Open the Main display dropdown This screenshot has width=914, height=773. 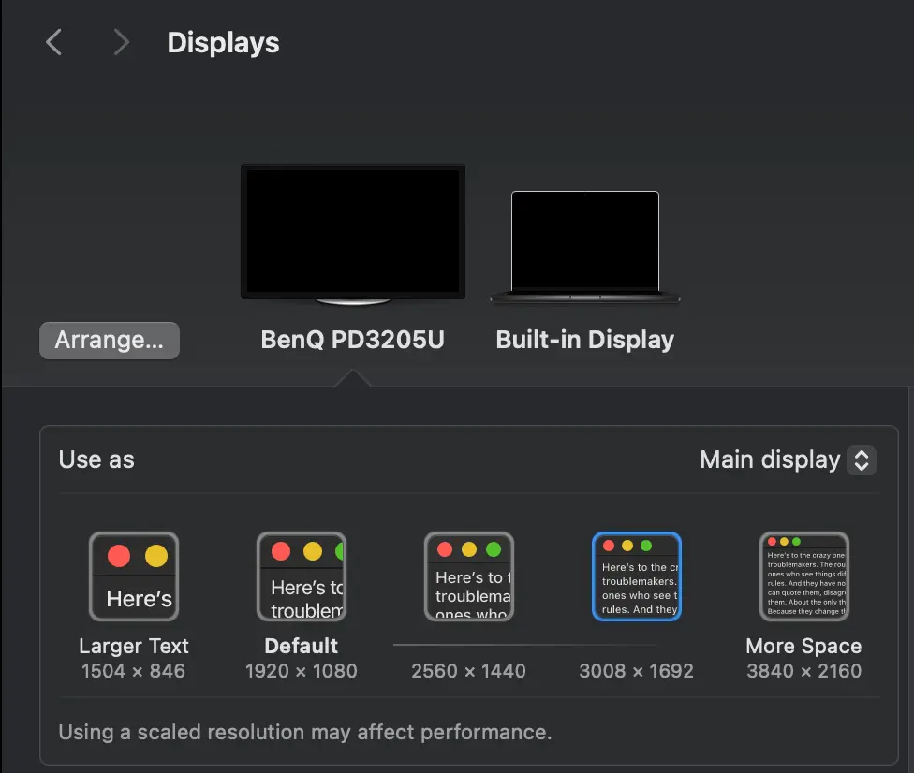[x=770, y=459]
